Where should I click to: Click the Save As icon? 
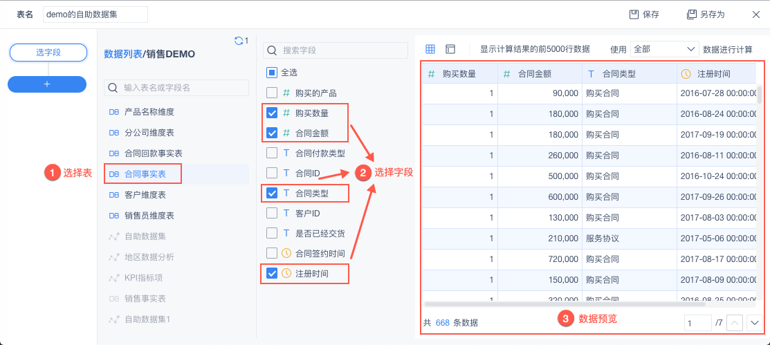coord(691,15)
